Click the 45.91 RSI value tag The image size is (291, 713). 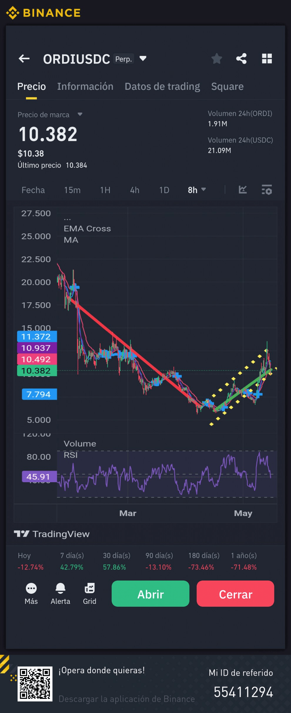coord(39,477)
